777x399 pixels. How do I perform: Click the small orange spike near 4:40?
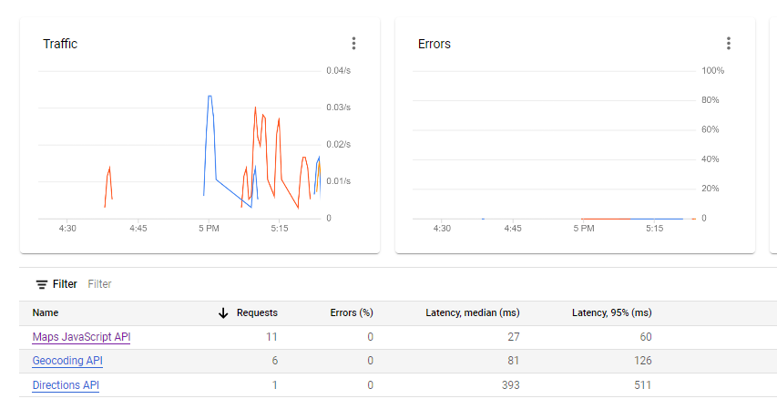(x=109, y=169)
